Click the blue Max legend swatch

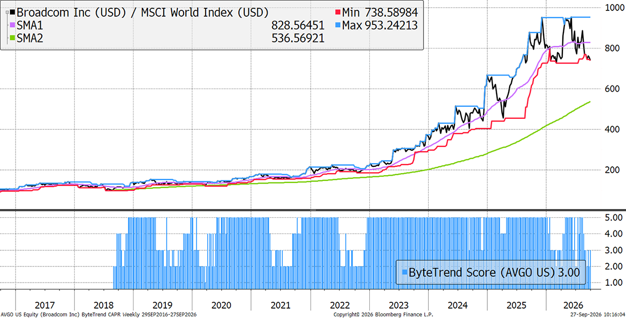point(338,25)
